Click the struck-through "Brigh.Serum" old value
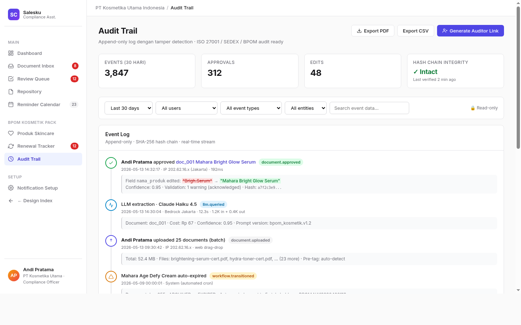The width and height of the screenshot is (521, 325). [197, 181]
